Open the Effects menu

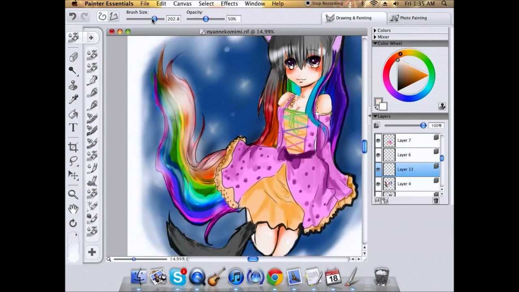[x=229, y=4]
